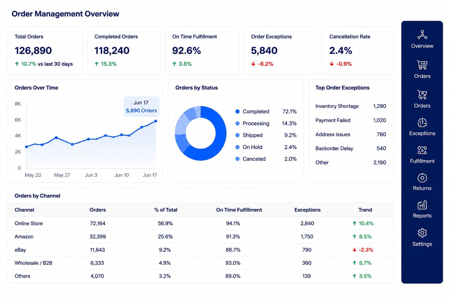Sort by the Exceptions column header
450x301 pixels.
tap(308, 210)
